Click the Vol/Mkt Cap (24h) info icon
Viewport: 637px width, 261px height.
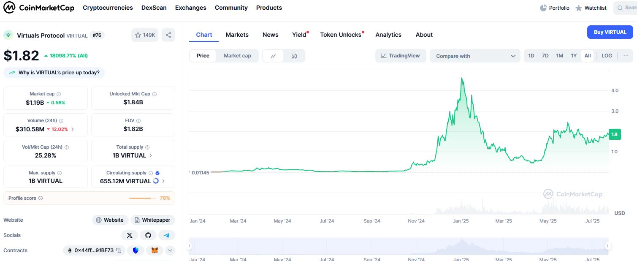click(67, 147)
